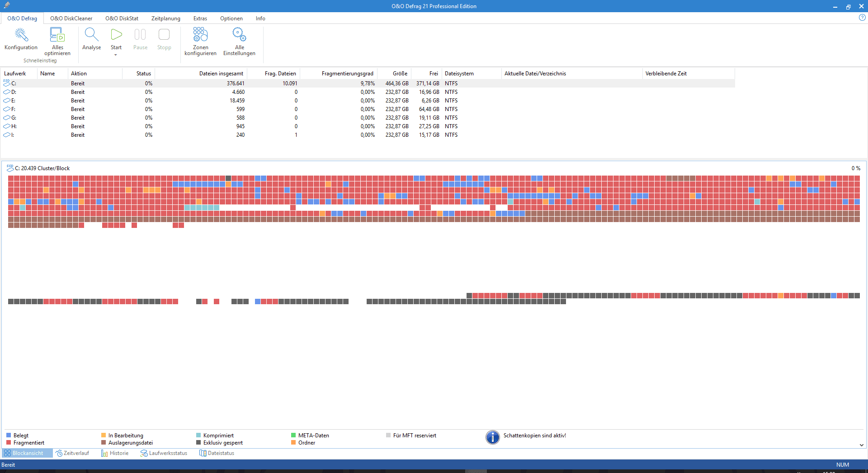
Task: Click the Stopp icon
Action: (x=164, y=35)
